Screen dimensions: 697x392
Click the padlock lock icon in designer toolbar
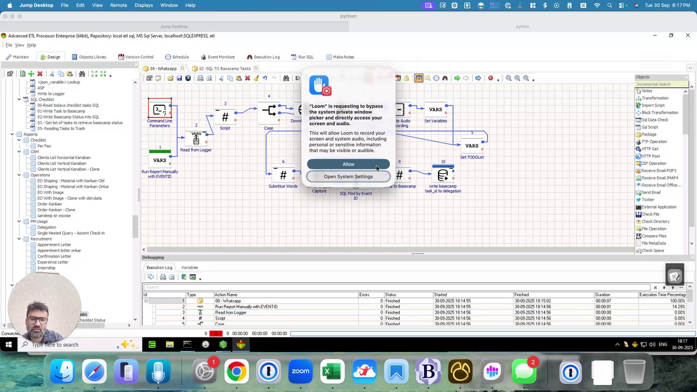[x=406, y=78]
